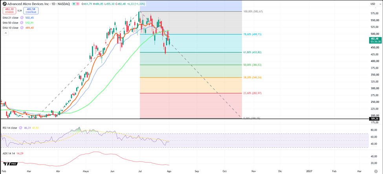
Task: Select the RSI 14 close indicator legend
Action: click(x=10, y=127)
